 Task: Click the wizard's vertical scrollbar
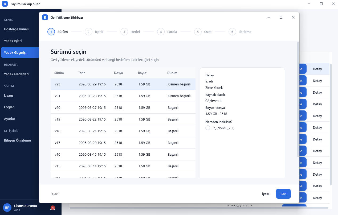(298, 99)
